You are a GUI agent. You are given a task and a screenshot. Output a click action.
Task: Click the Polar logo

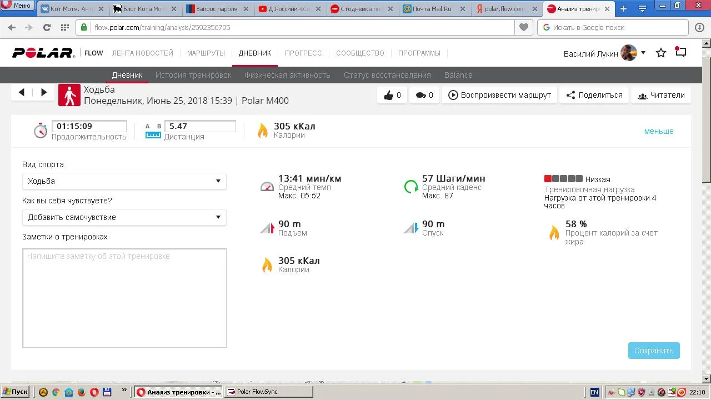coord(43,53)
